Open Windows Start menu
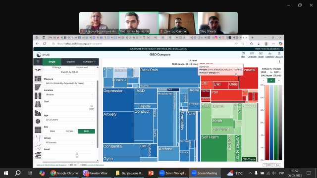This screenshot has width=317, height=178. (x=6, y=173)
